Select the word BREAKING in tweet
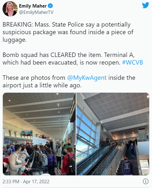 coord(17,25)
